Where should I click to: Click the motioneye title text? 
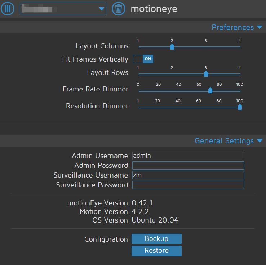pos(154,9)
